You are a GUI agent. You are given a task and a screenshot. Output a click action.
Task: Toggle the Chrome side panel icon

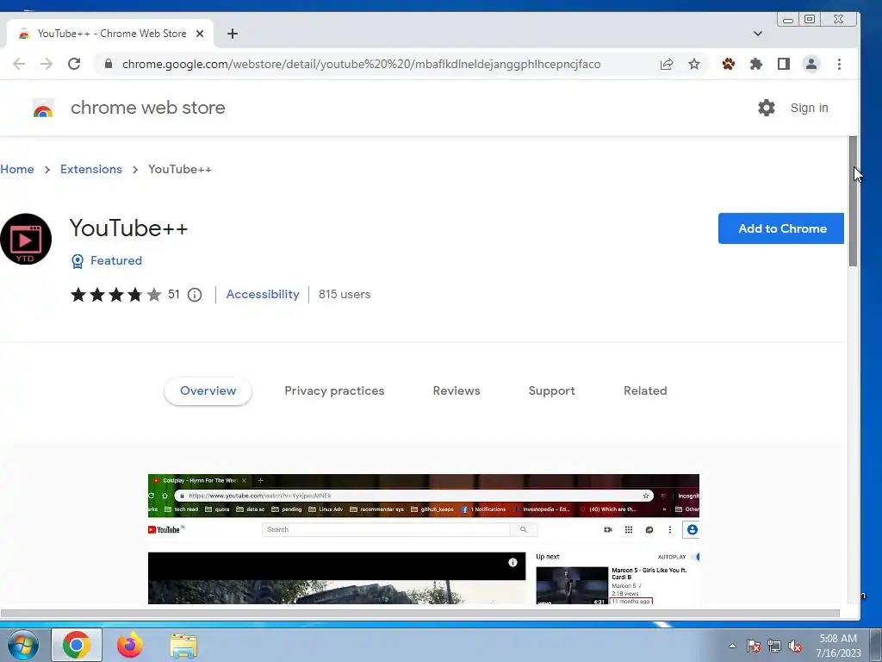[x=784, y=64]
